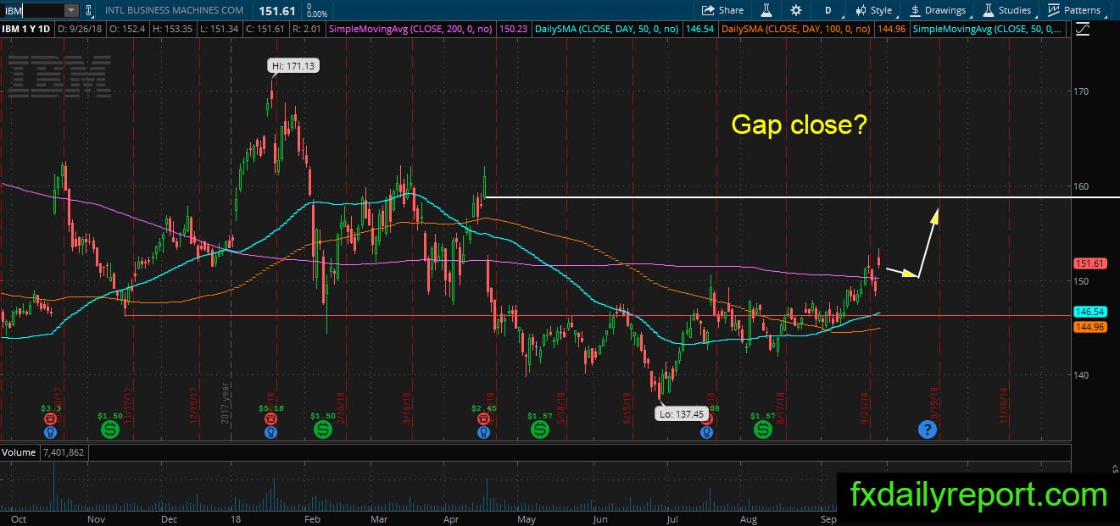Click the Jun label on the time axis
This screenshot has width=1120, height=526.
tap(600, 518)
